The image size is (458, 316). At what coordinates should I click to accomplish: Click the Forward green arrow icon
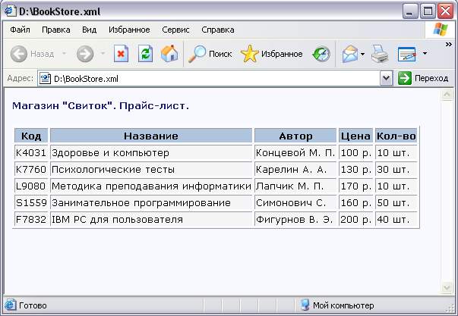85,54
